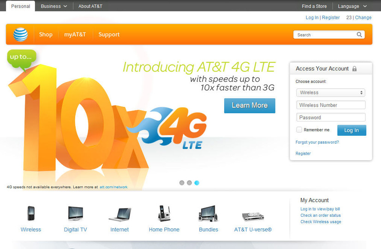Expand the Business menu chevron
Image resolution: width=381 pixels, height=249 pixels.
coord(65,6)
